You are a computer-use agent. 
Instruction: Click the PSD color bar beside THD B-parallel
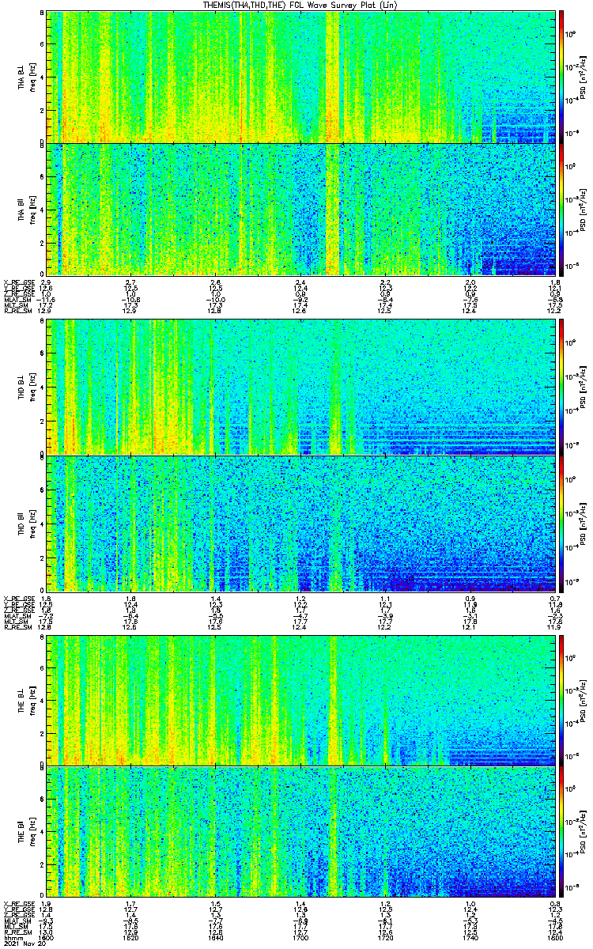561,523
